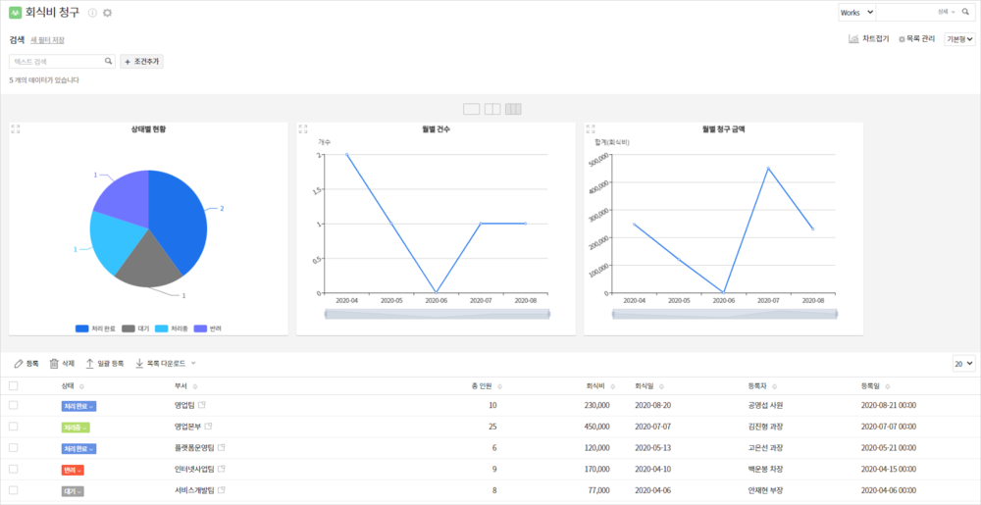Expand the 반려 status dropdown badge
This screenshot has height=505, width=981.
75,469
